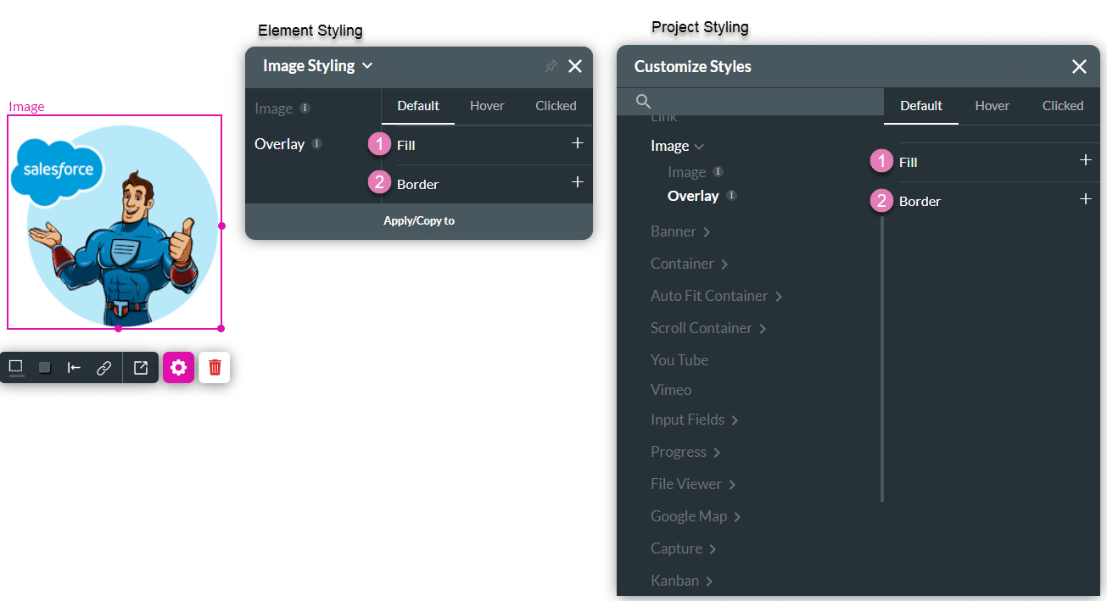Delete the image using the trash icon

214,367
